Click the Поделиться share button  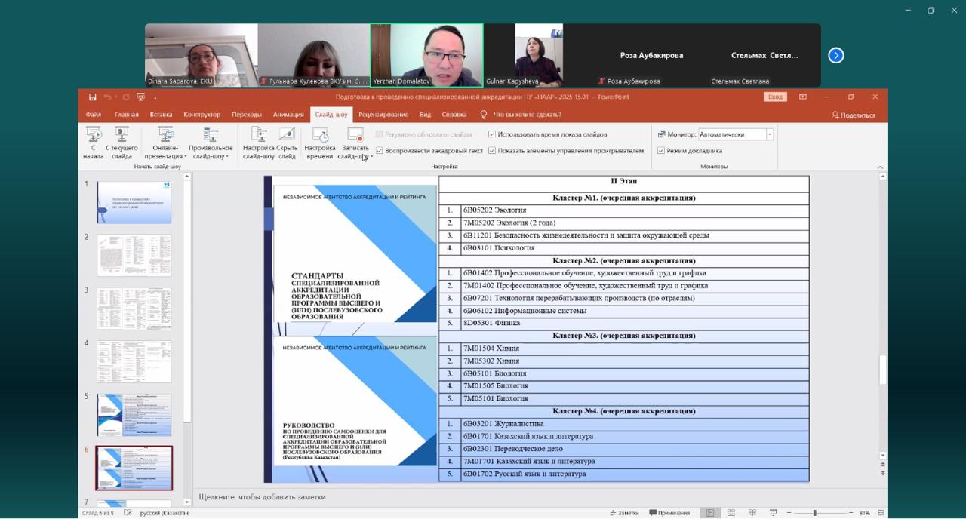click(x=854, y=115)
